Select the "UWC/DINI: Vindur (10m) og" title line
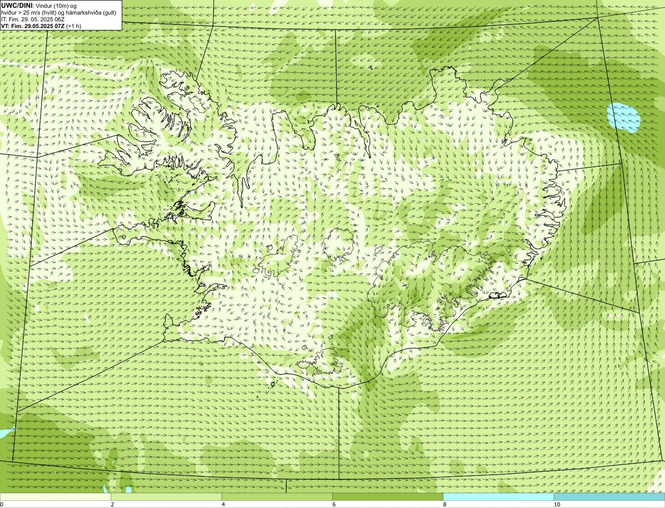Image resolution: width=665 pixels, height=508 pixels. [x=39, y=5]
